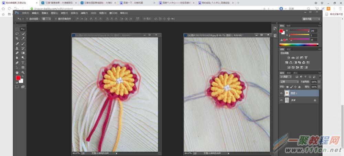This screenshot has width=344, height=156.
Task: Open the 文件(F) menu
Action: (x=25, y=13)
